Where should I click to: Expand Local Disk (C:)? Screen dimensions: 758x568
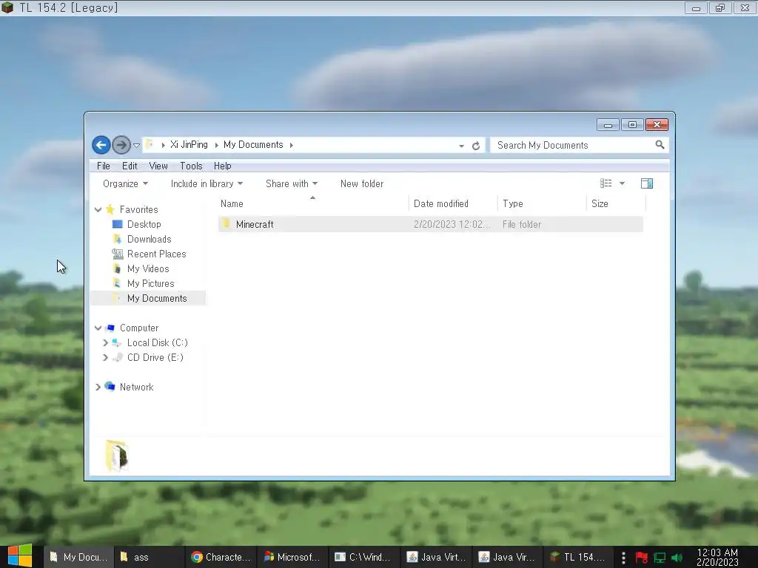(x=105, y=343)
